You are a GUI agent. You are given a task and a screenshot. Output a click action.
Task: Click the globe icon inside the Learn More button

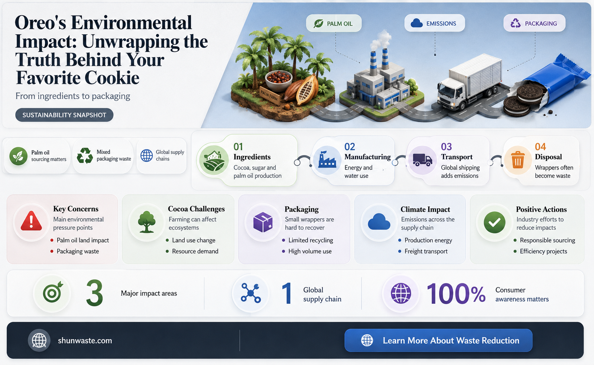367,340
